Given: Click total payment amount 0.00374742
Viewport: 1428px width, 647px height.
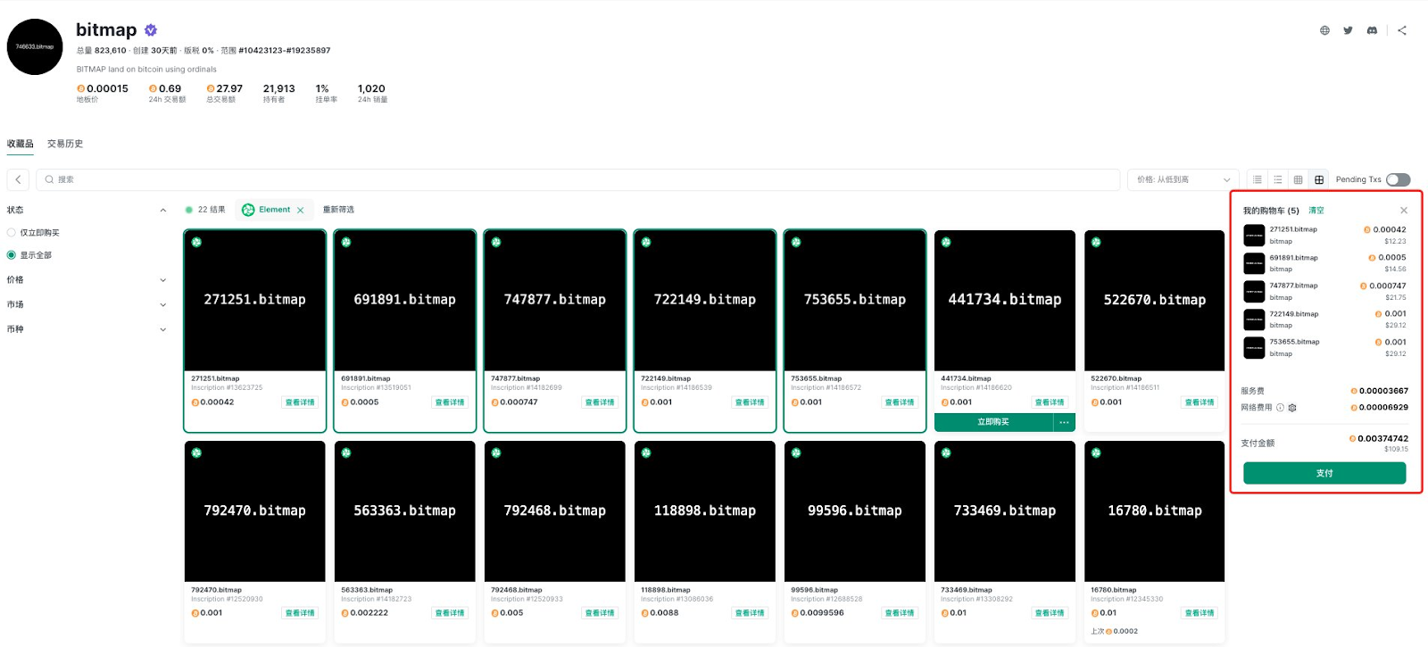Looking at the screenshot, I should tap(1382, 438).
